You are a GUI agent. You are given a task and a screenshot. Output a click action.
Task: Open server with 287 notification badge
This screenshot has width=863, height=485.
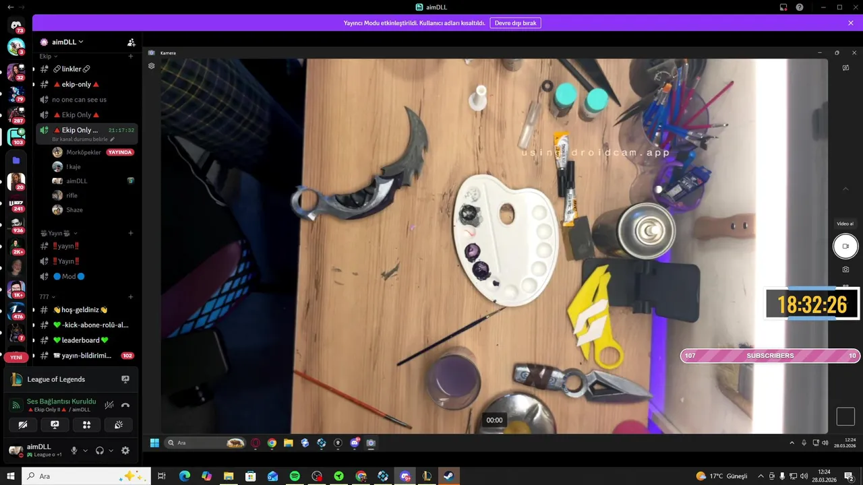pos(16,116)
